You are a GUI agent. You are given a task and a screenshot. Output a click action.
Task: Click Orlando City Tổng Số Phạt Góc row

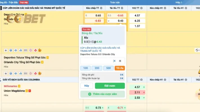click(x=22, y=62)
